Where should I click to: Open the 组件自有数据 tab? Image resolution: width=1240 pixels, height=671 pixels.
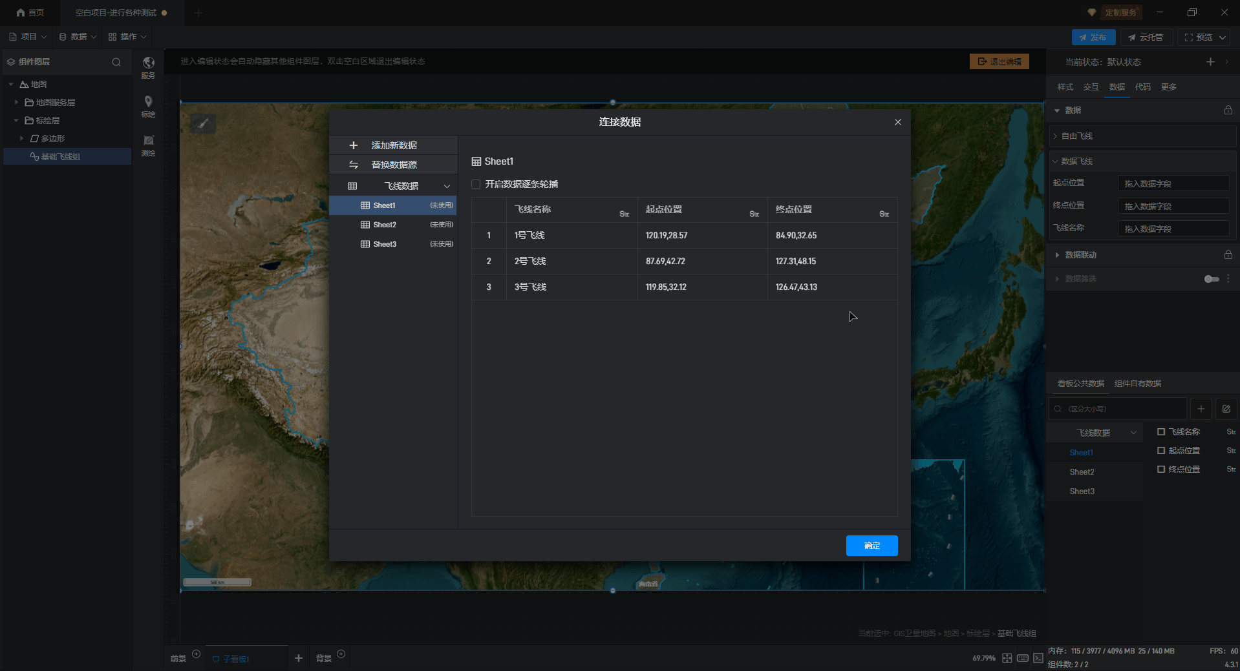pyautogui.click(x=1137, y=384)
